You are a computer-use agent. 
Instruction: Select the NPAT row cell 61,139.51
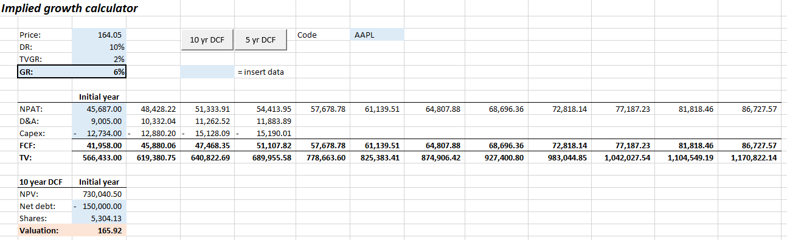coord(377,109)
